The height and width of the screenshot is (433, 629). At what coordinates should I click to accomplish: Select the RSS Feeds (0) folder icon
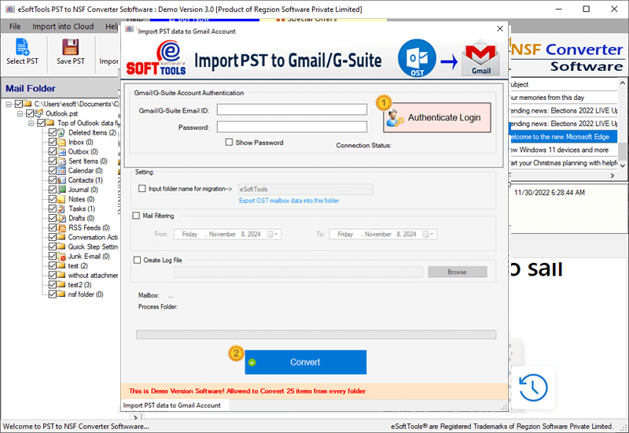click(x=61, y=228)
